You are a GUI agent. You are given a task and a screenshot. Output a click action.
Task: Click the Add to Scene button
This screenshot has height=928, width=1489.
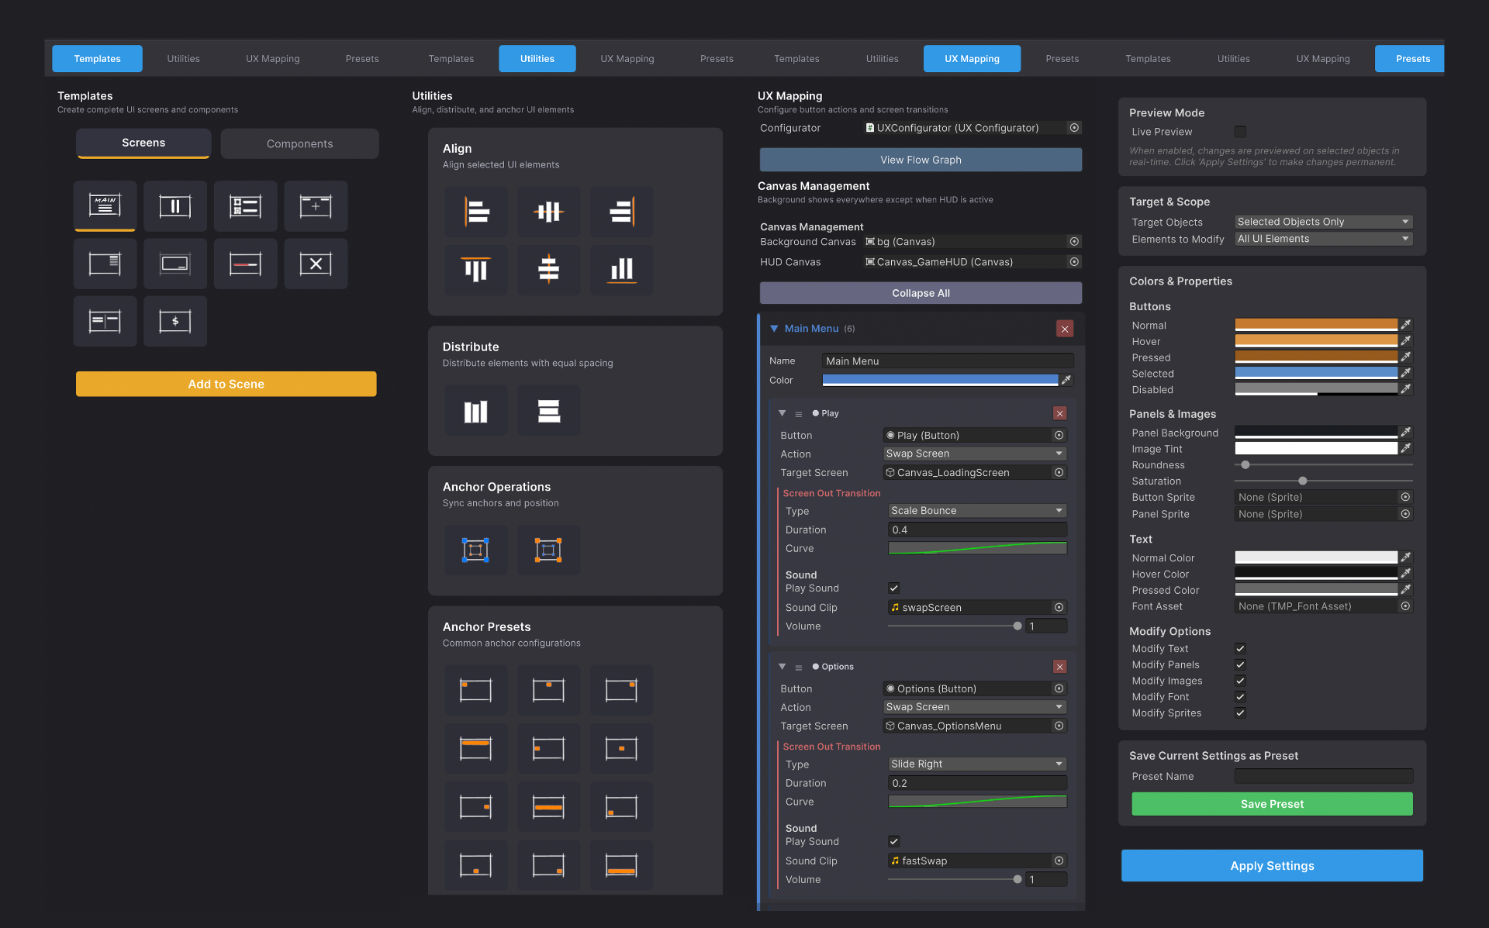(226, 384)
